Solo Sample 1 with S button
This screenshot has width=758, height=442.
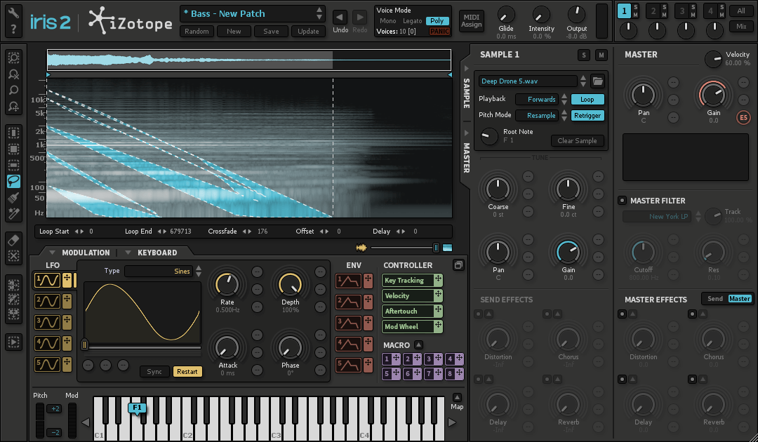(x=583, y=55)
